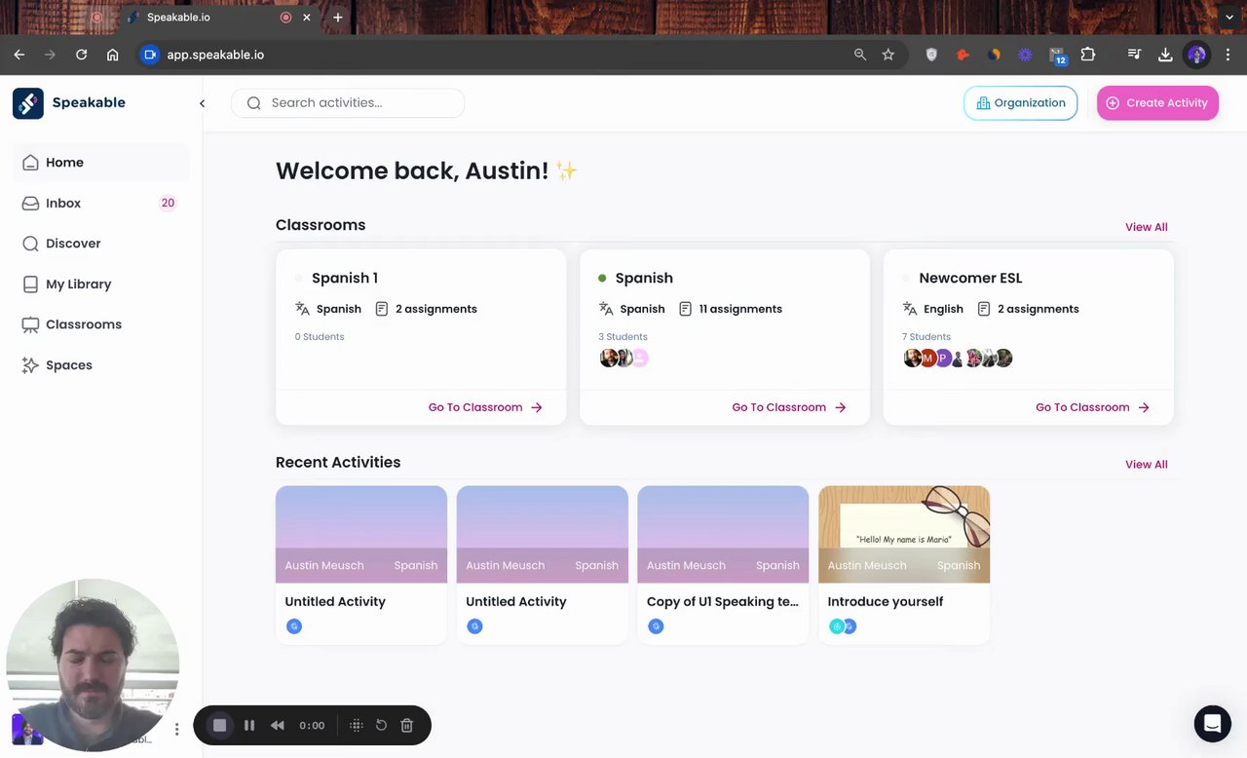1247x758 pixels.
Task: Open the first Untitled Activity thumbnail
Action: click(361, 534)
